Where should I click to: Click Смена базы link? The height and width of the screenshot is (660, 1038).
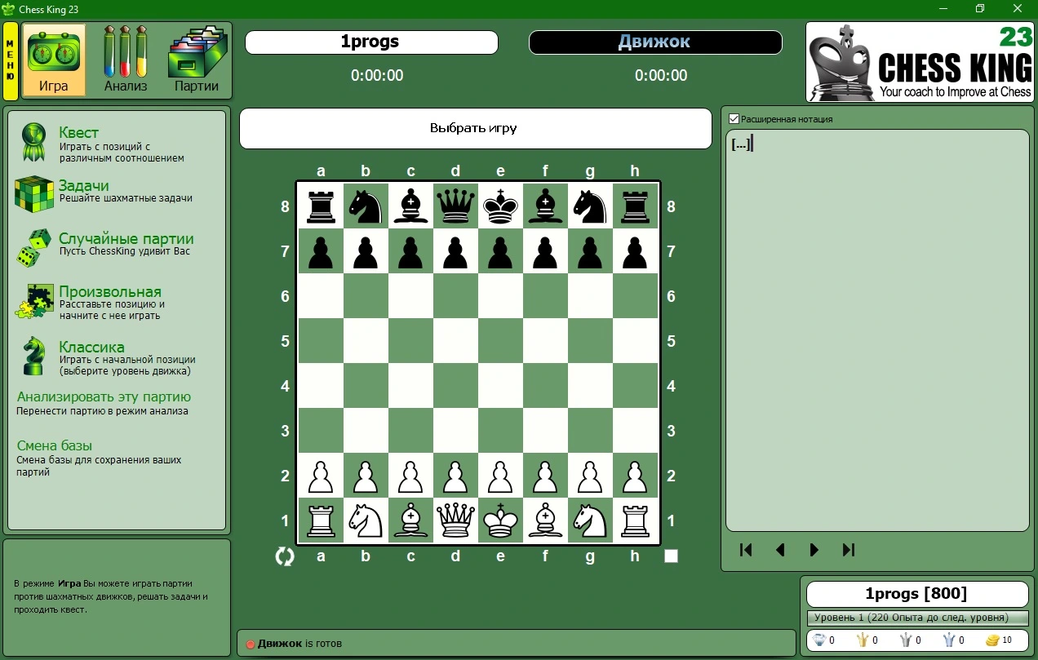pos(54,445)
